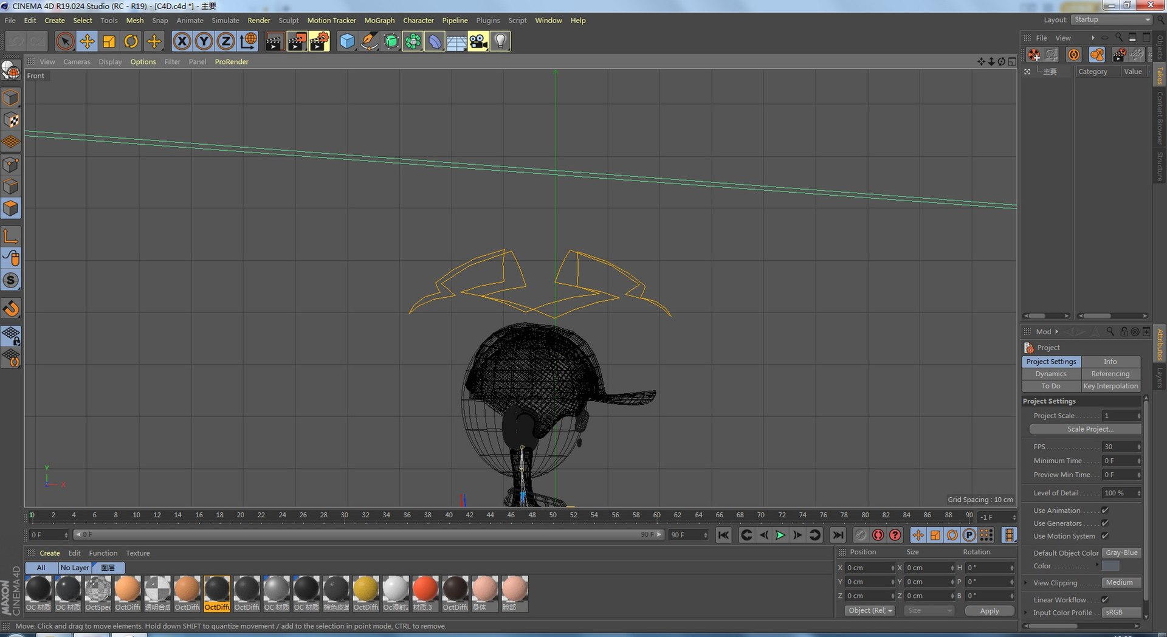
Task: Open the Input Color Profile sRGB dropdown
Action: click(x=1121, y=613)
